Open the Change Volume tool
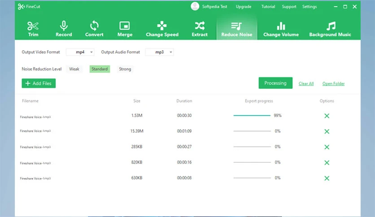The width and height of the screenshot is (375, 217). (x=281, y=29)
